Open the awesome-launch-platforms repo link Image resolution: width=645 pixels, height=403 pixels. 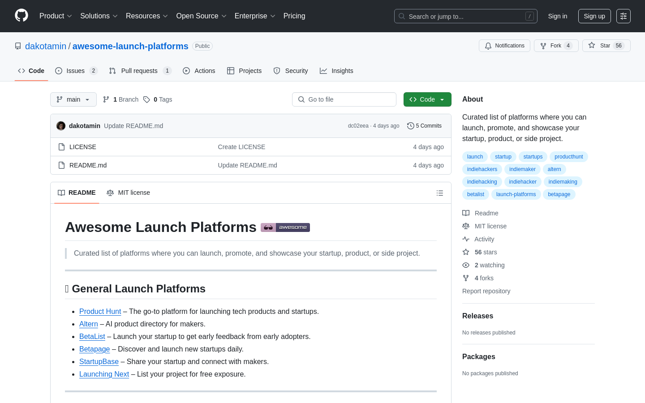tap(130, 46)
